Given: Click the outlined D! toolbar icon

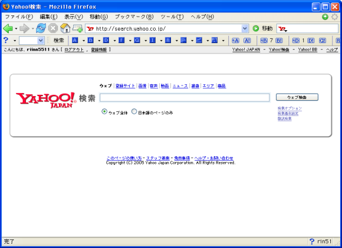Looking at the screenshot, I should [311, 41].
